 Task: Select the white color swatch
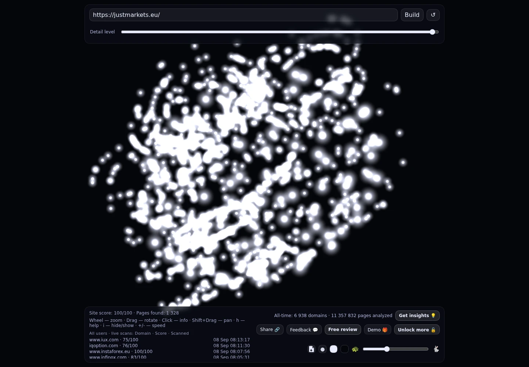point(334,349)
